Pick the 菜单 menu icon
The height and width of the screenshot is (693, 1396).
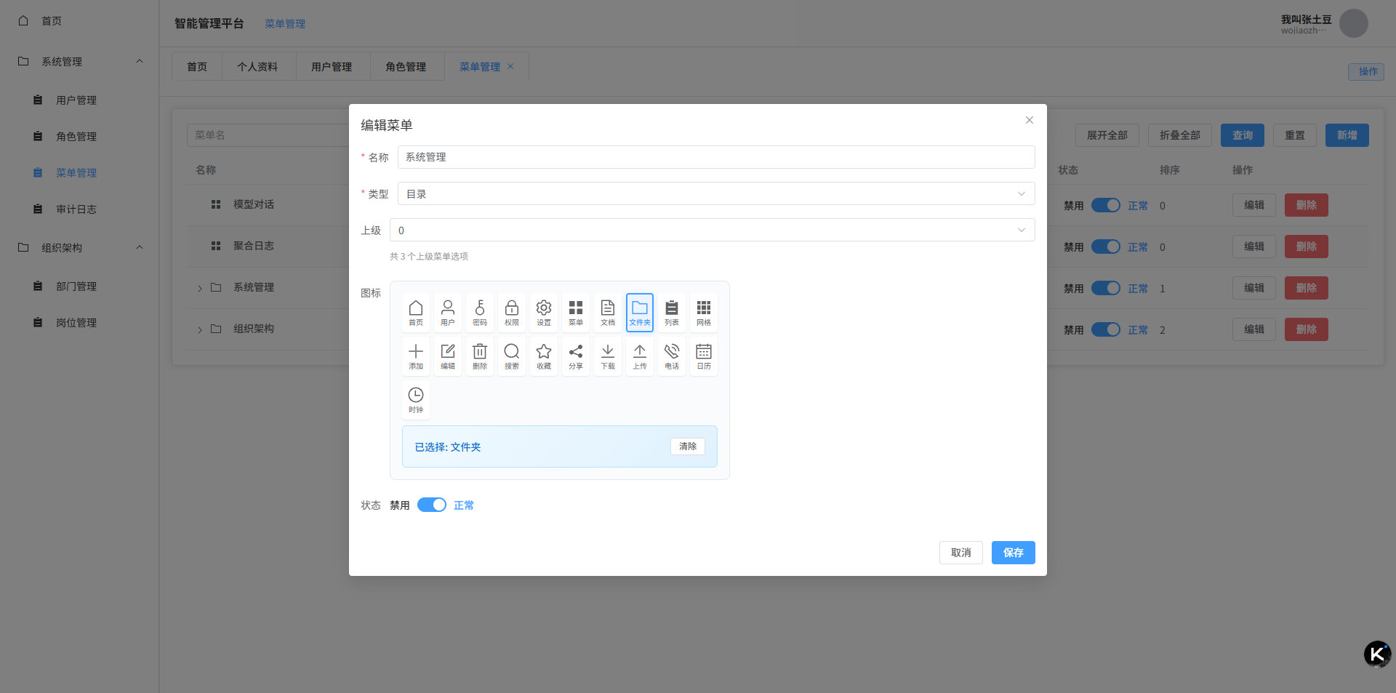pyautogui.click(x=576, y=313)
